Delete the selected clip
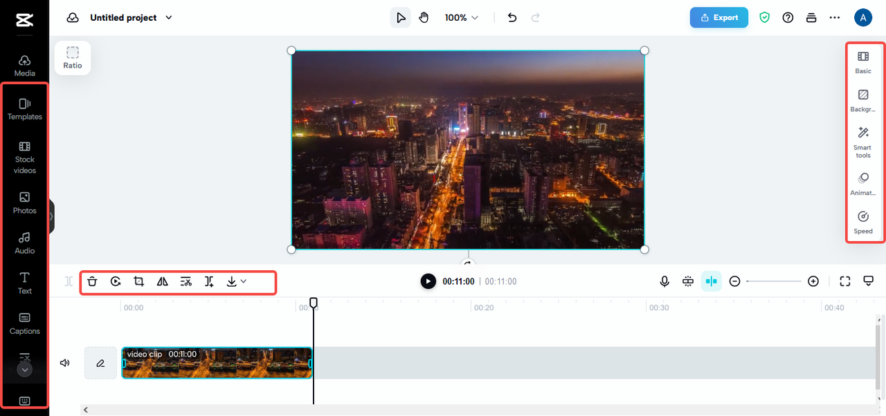The height and width of the screenshot is (416, 886). point(92,281)
